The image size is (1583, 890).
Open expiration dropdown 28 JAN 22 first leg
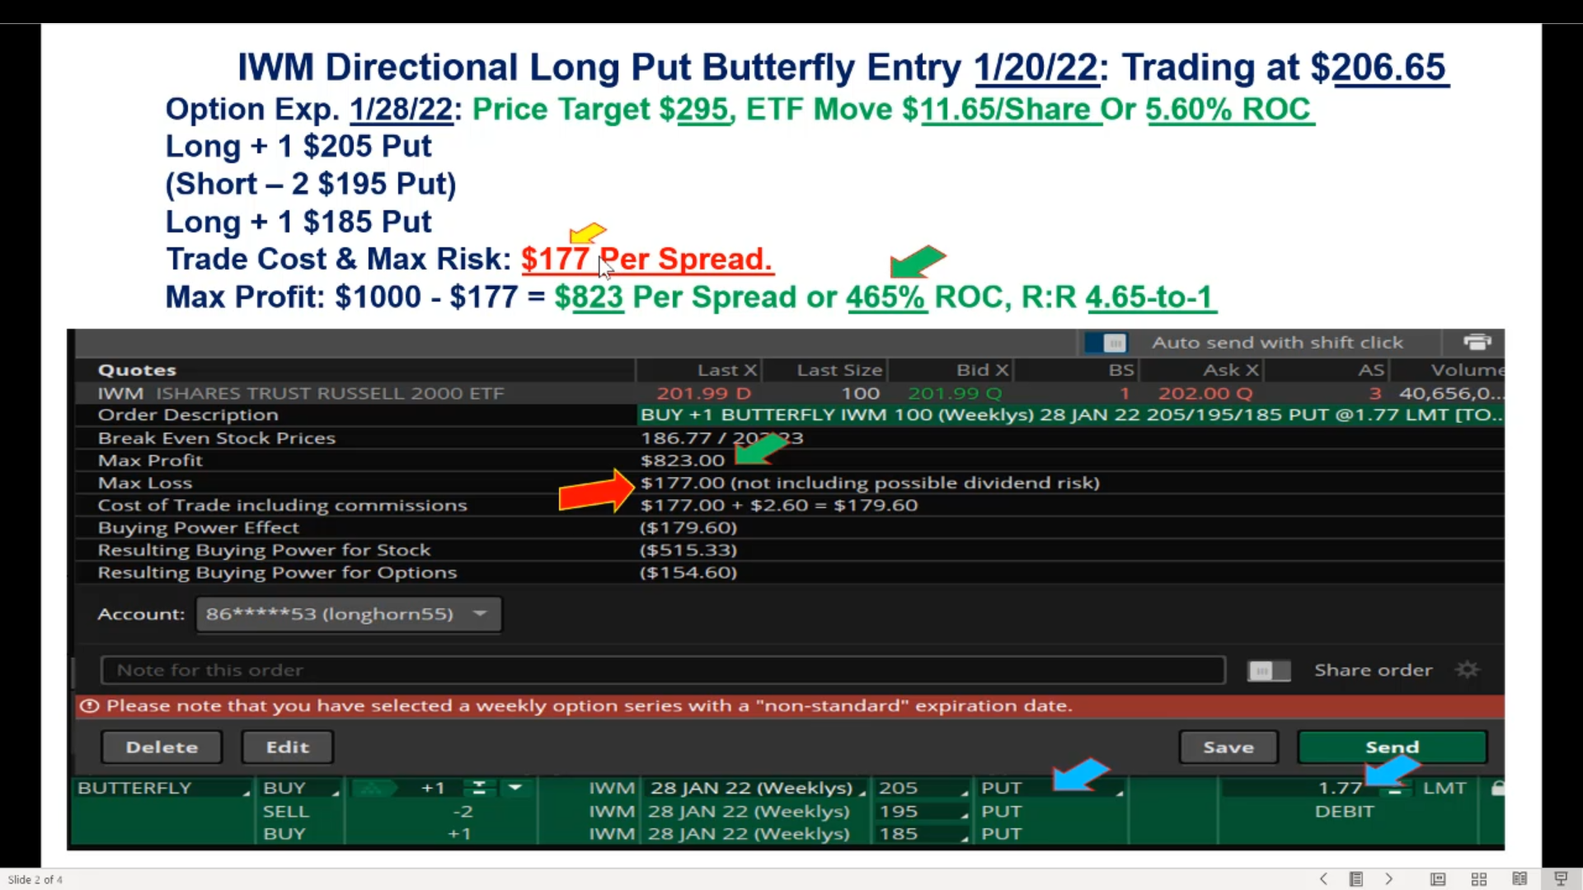(757, 789)
